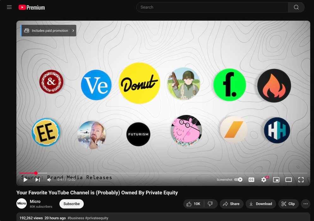Turn on closed captions

coord(251,180)
